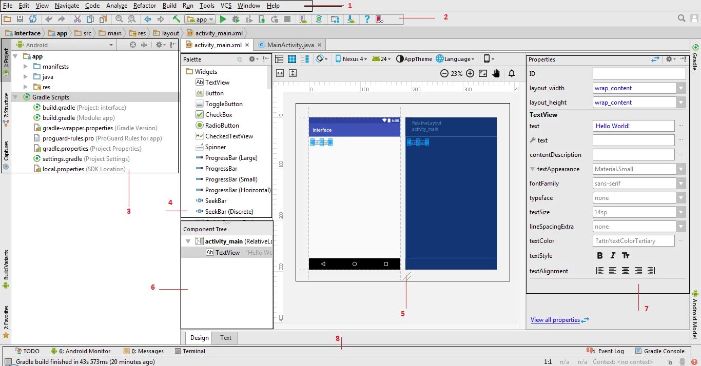This screenshot has height=366, width=701.
Task: Click scroll from source target icon
Action: (133, 45)
